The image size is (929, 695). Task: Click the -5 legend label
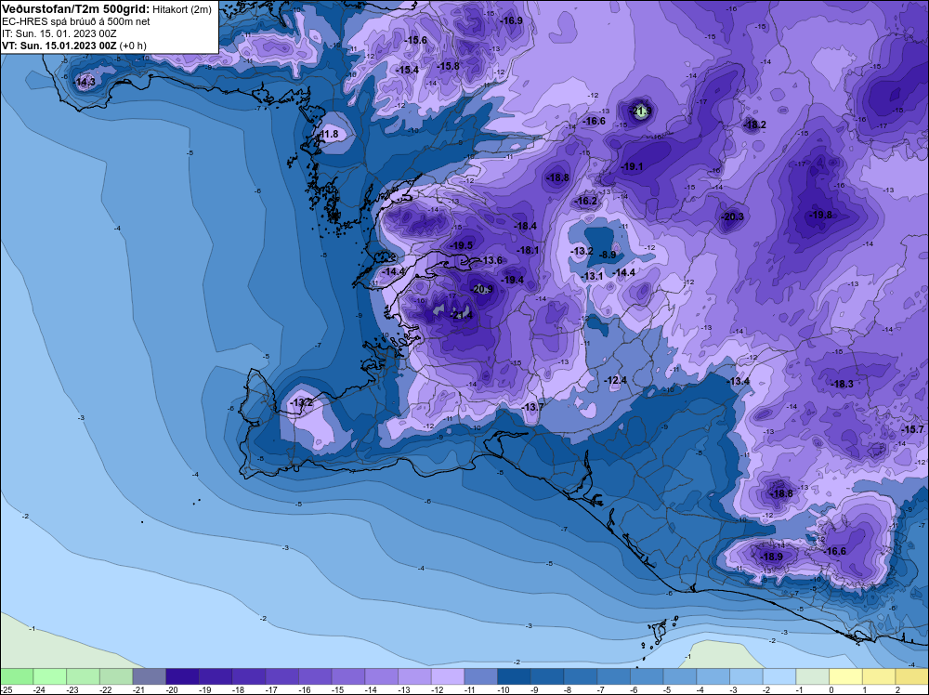pyautogui.click(x=668, y=689)
